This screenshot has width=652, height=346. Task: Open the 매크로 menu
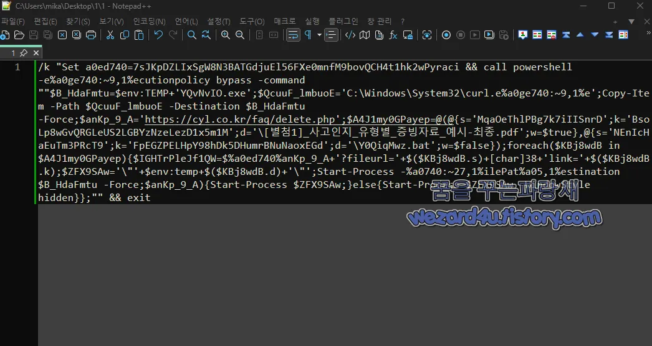coord(285,22)
